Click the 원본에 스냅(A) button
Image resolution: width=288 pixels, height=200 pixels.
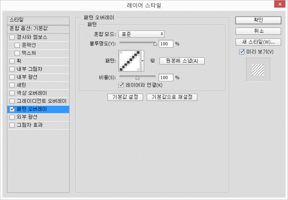pyautogui.click(x=182, y=61)
